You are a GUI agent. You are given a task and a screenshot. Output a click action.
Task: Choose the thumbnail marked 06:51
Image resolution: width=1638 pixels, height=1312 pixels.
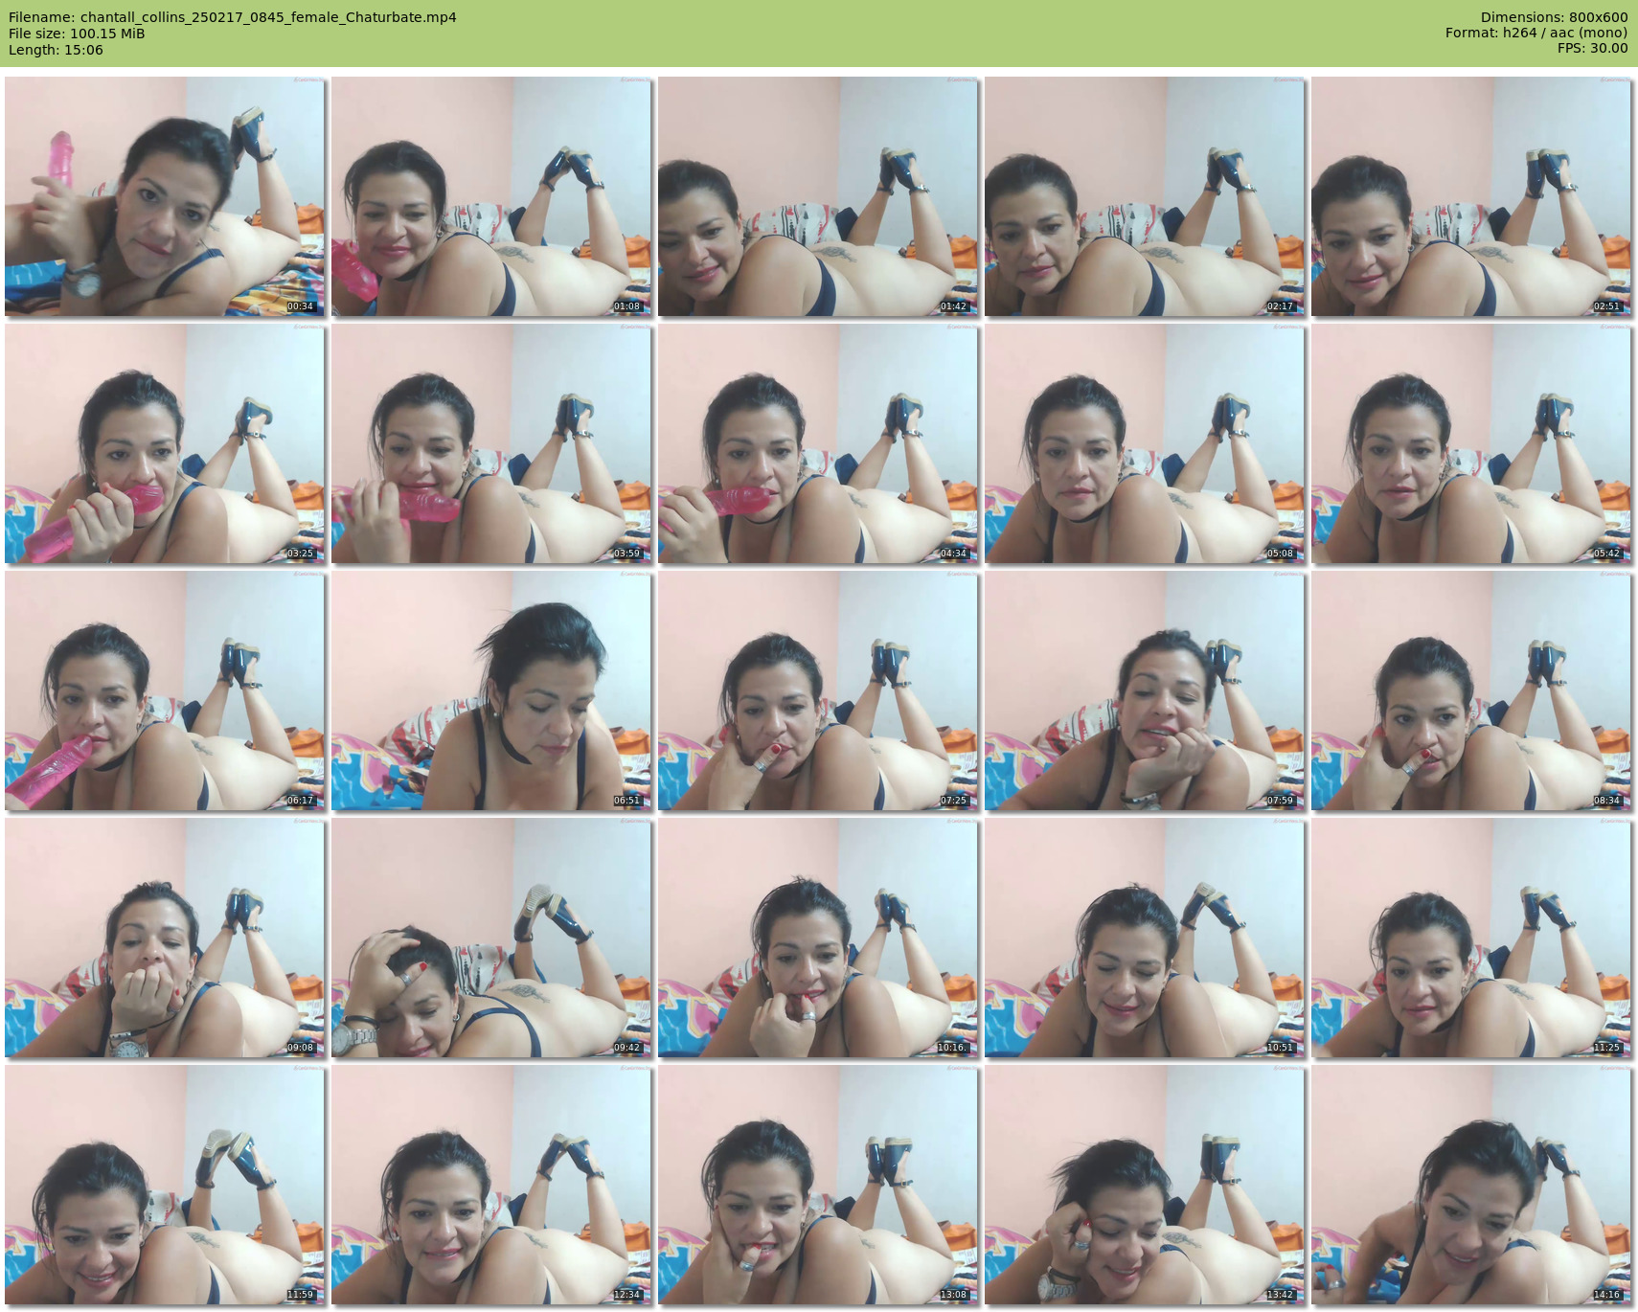(491, 690)
